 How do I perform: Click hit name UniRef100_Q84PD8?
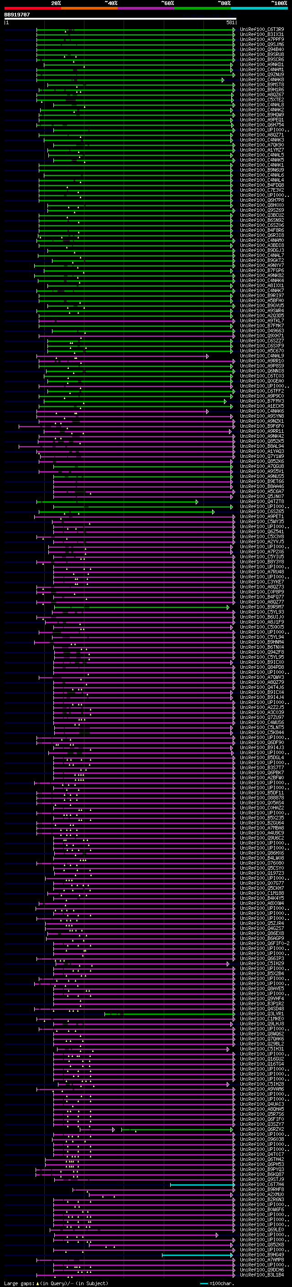(x=262, y=667)
